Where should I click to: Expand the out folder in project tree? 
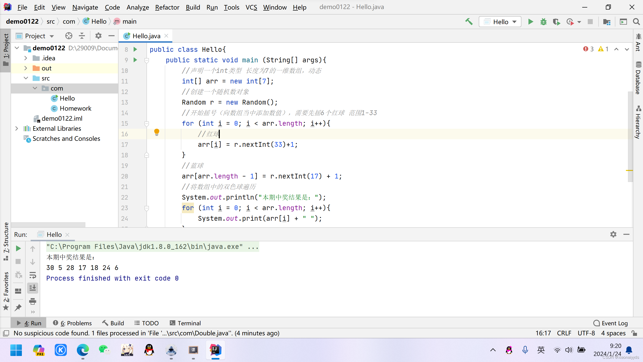(x=26, y=68)
